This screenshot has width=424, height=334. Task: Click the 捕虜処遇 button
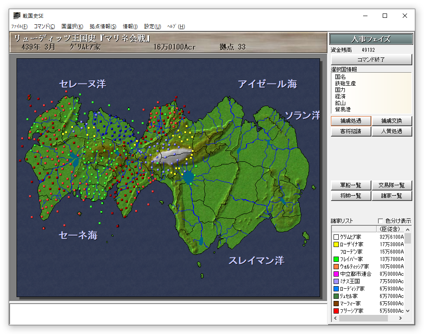(351, 120)
